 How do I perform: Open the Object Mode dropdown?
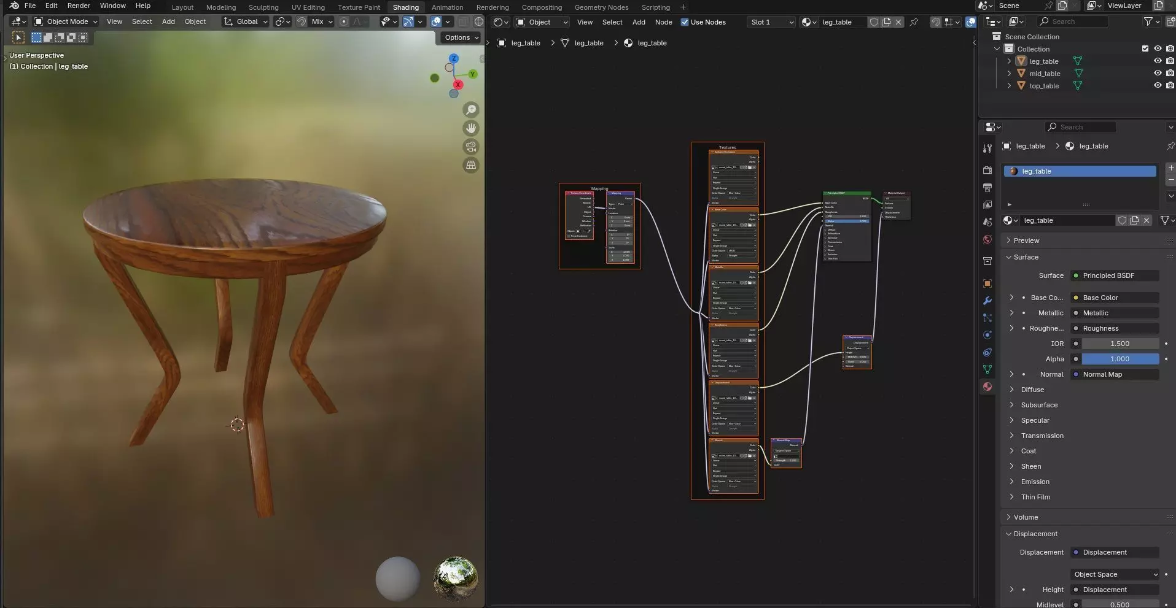tap(66, 21)
